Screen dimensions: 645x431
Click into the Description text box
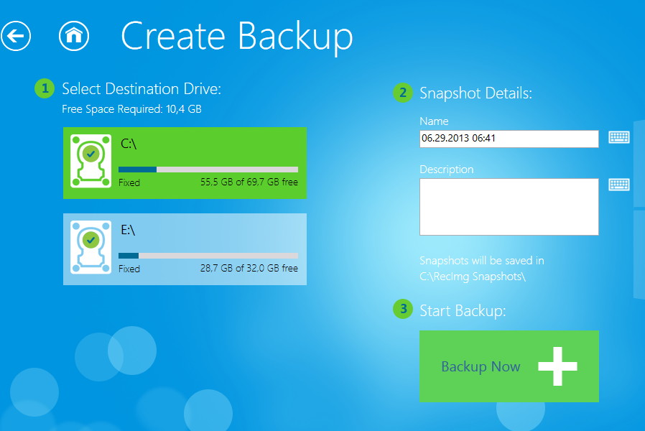pos(509,207)
